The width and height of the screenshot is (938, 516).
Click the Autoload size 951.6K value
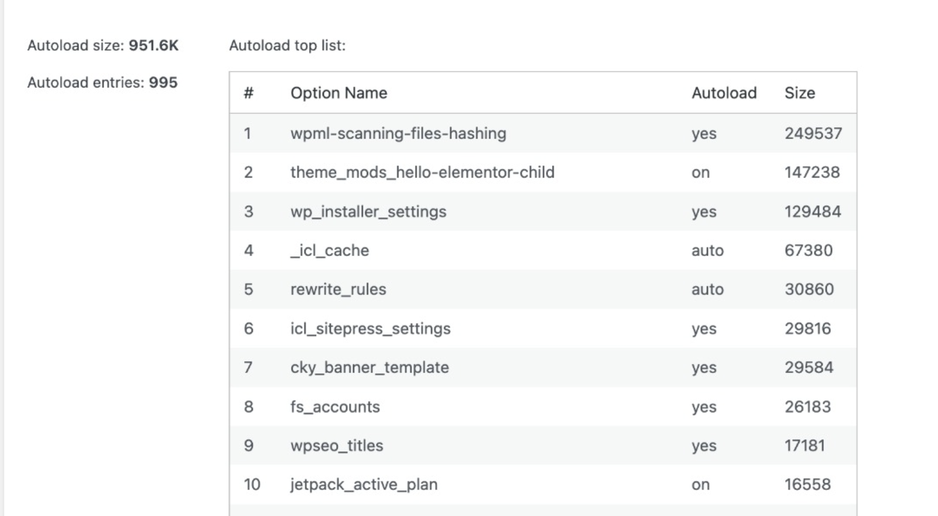pyautogui.click(x=153, y=46)
